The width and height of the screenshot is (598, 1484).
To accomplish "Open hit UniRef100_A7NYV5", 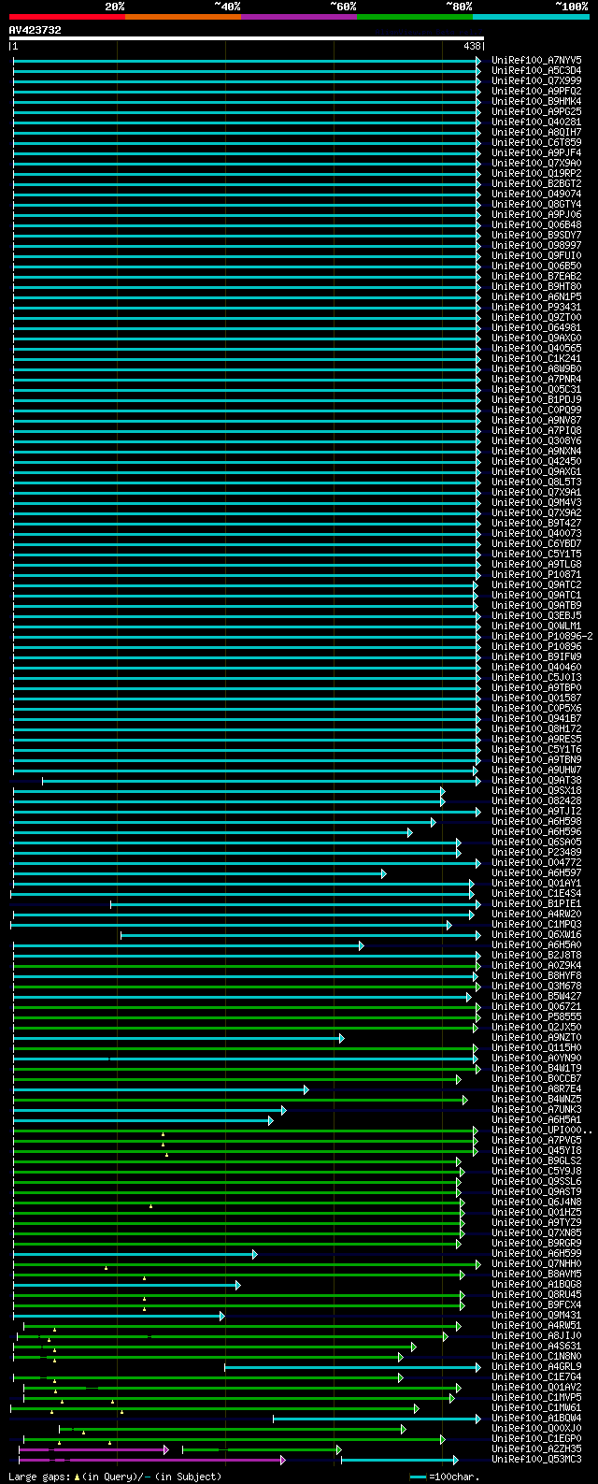I will 536,60.
